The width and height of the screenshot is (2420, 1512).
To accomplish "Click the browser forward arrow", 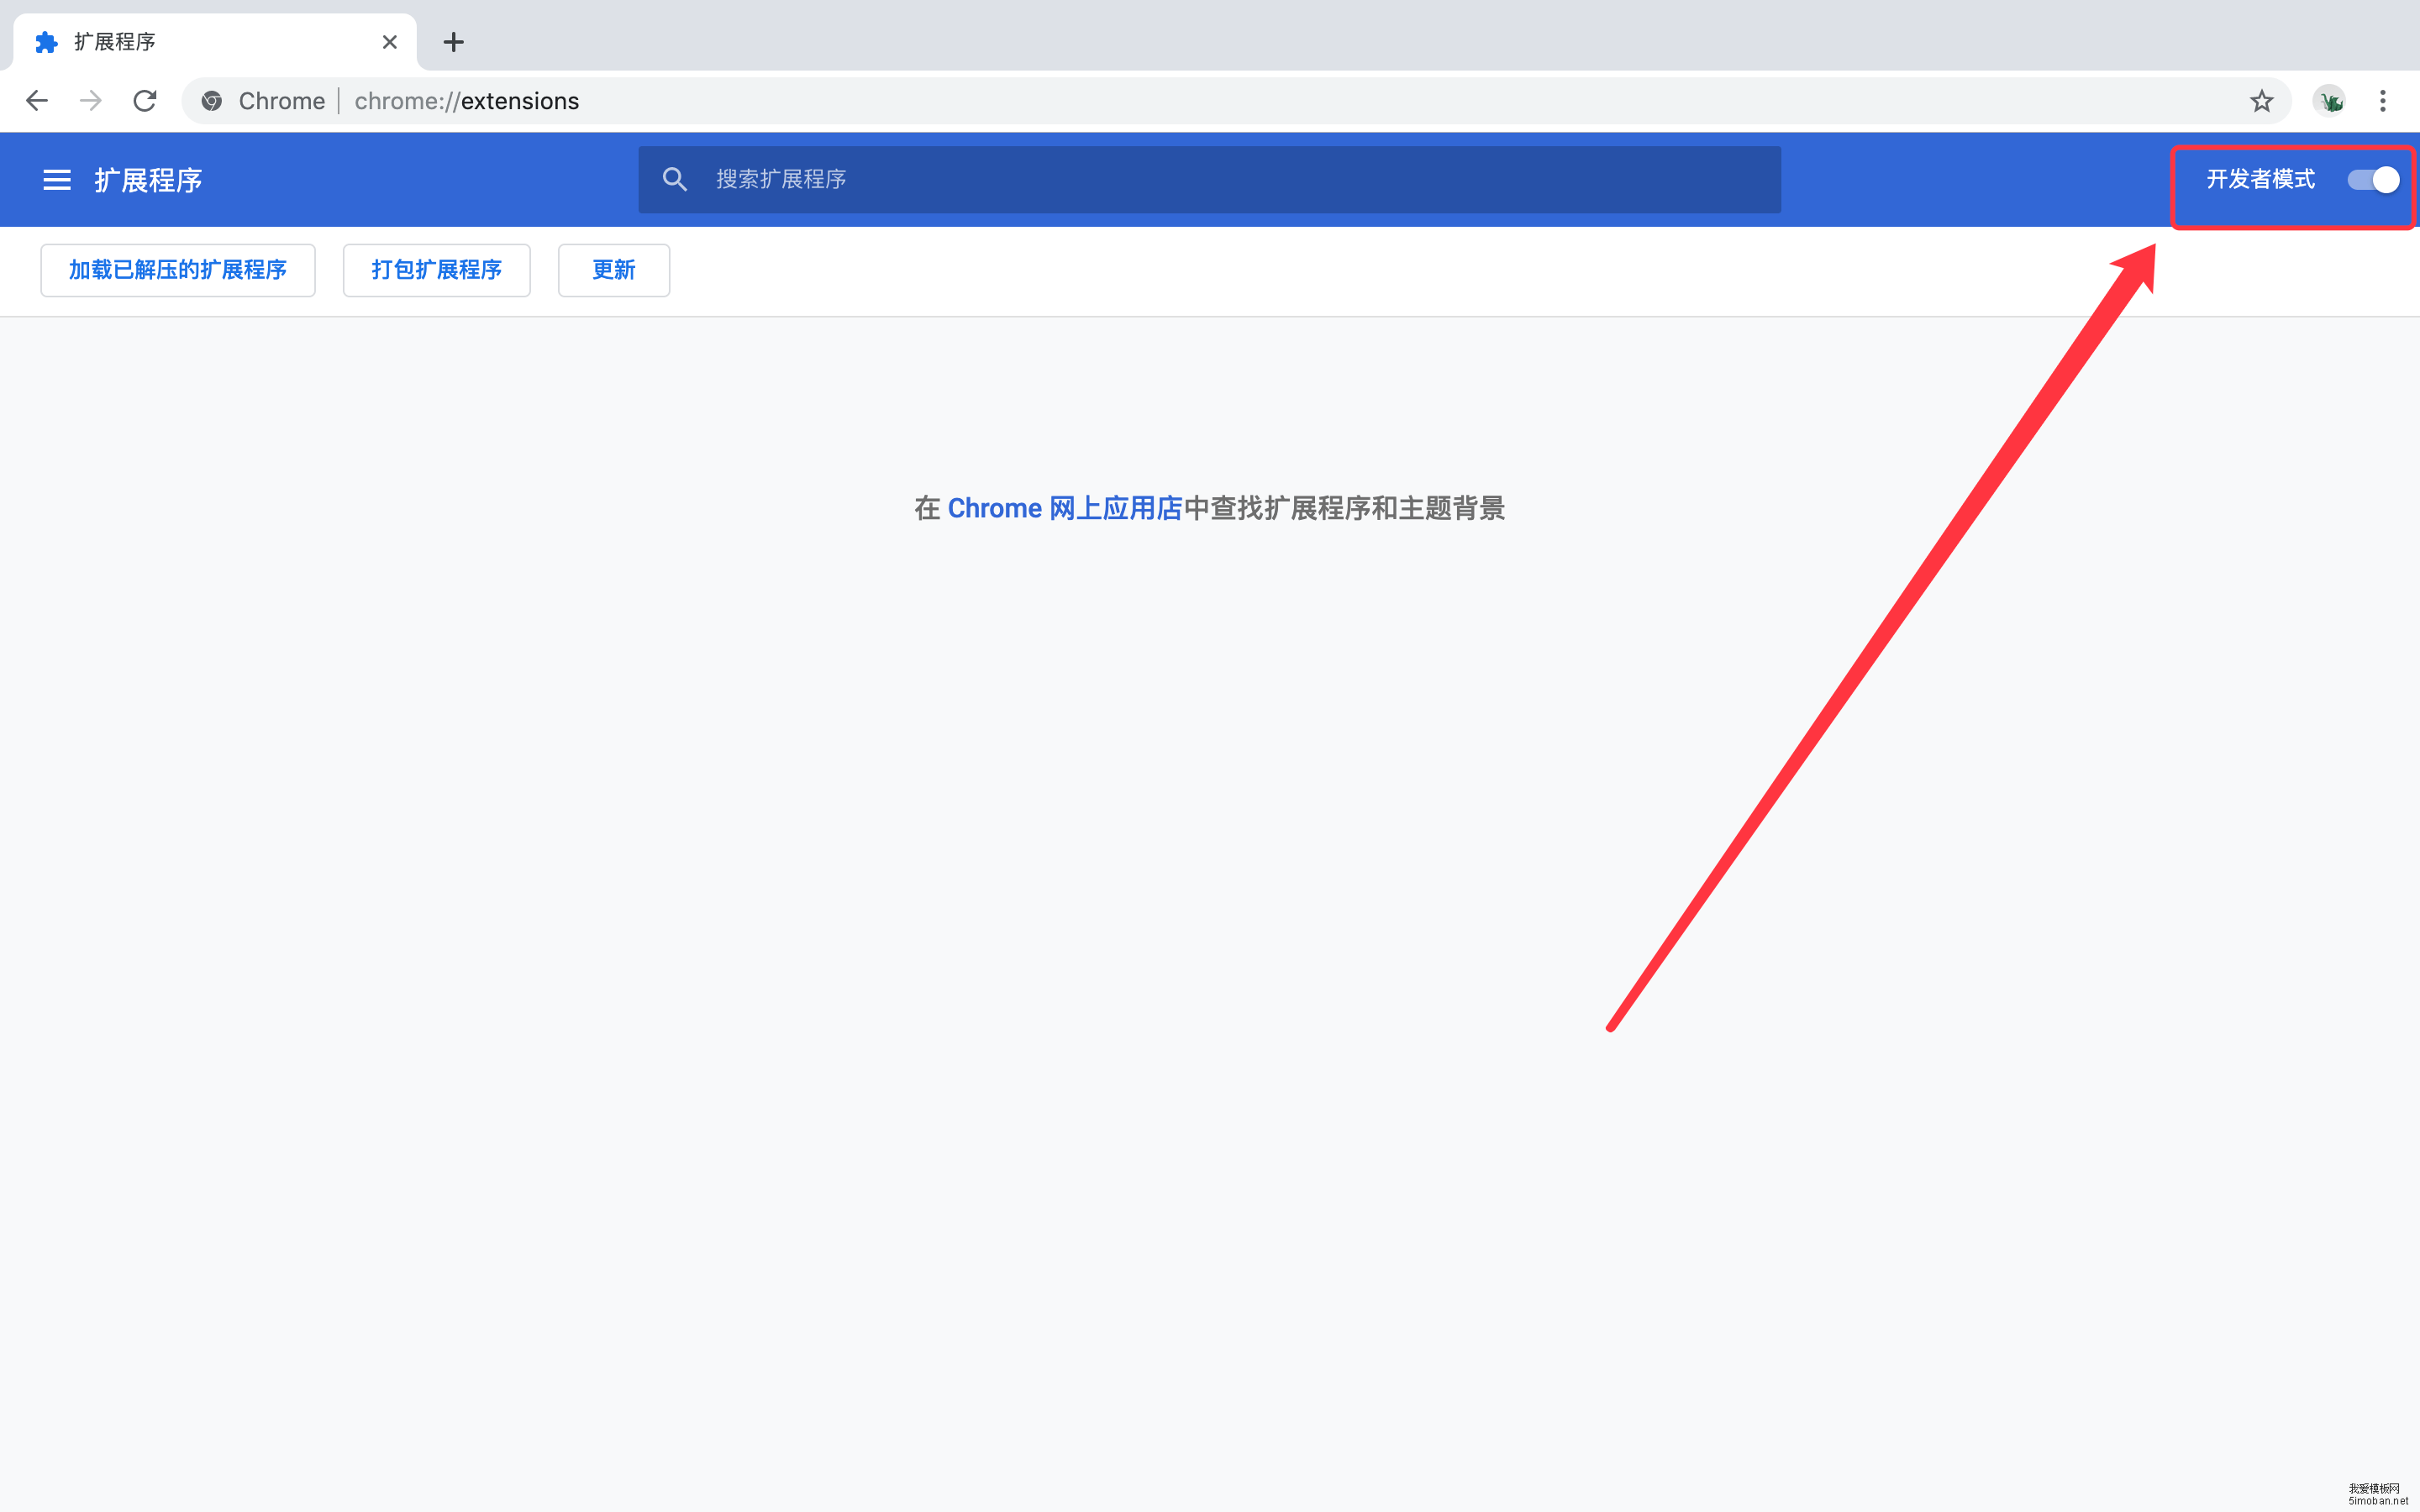I will [x=91, y=101].
